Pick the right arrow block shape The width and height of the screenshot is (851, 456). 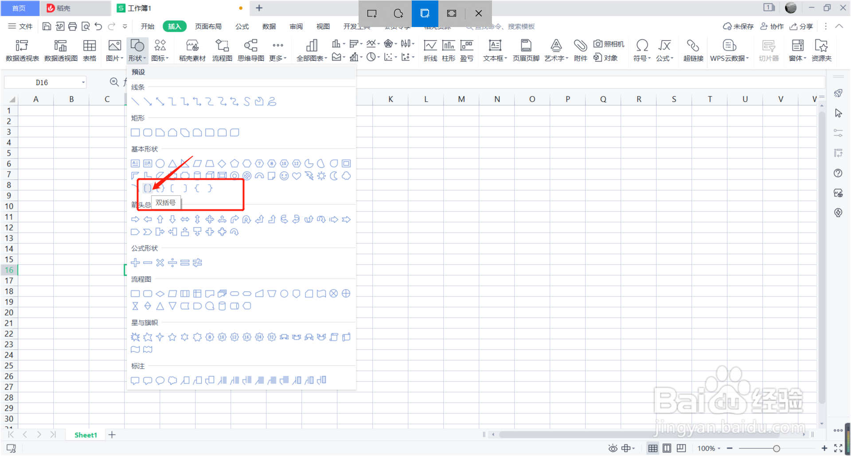click(135, 219)
